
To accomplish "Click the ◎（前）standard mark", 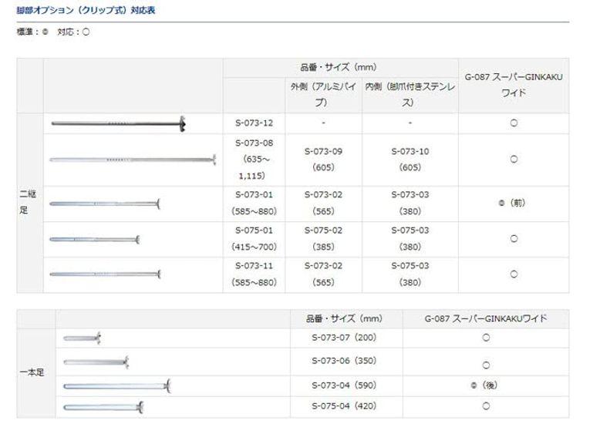I will point(513,204).
